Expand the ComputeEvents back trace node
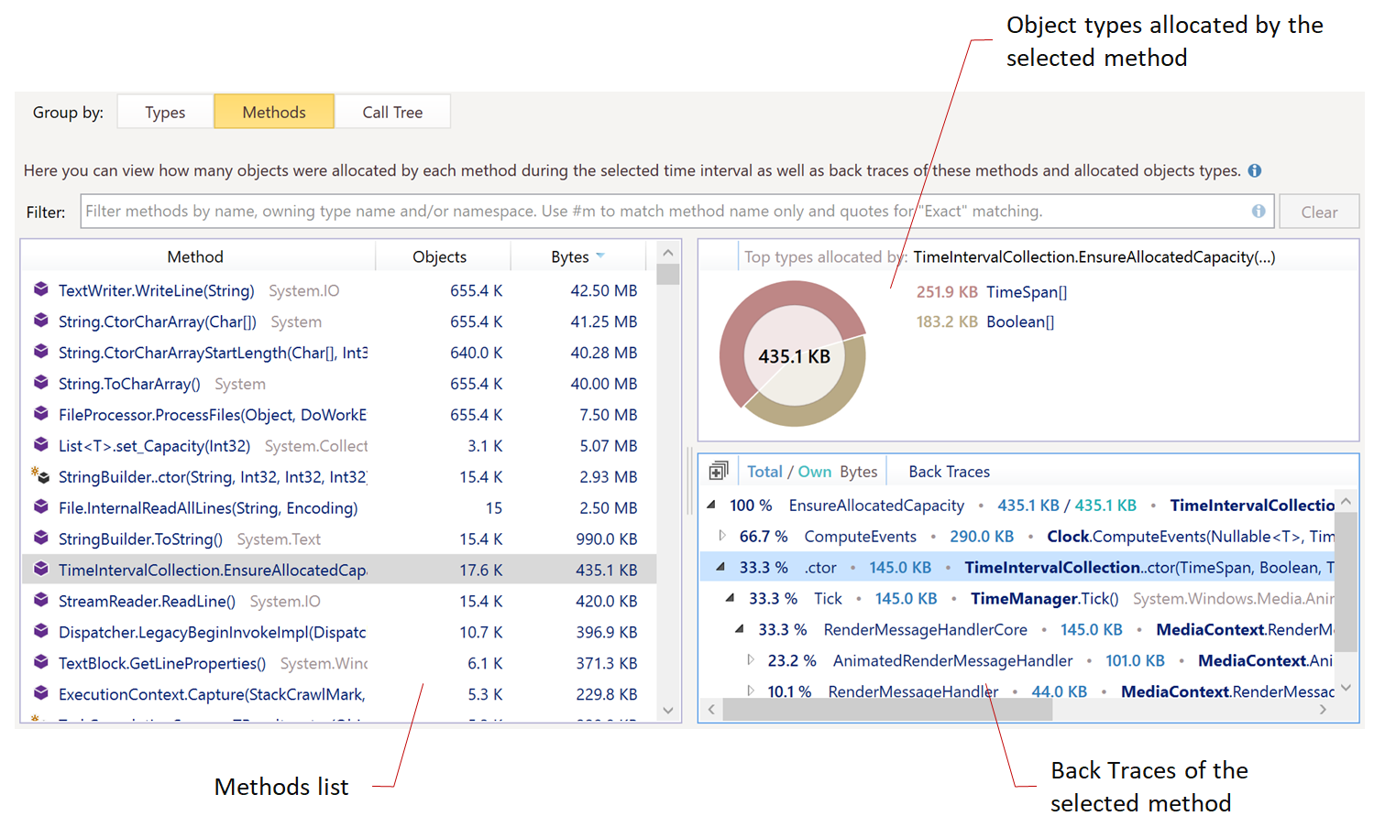Viewport: 1374px width, 827px height. [722, 536]
